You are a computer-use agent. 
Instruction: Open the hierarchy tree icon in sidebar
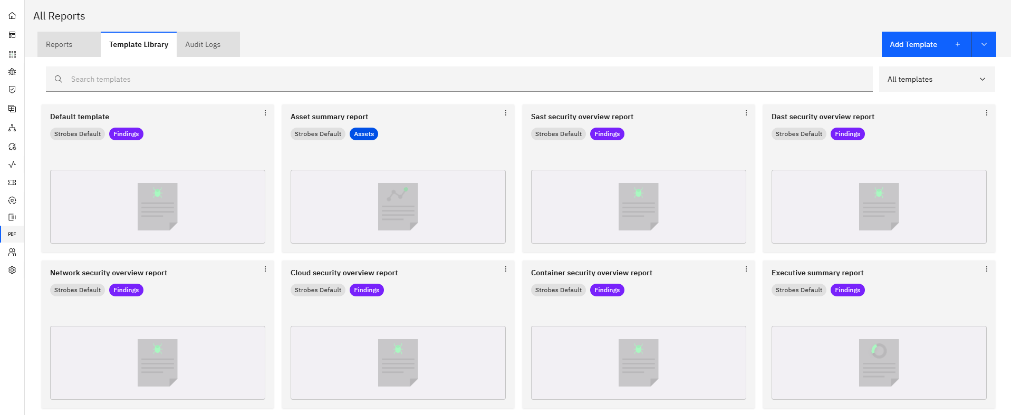click(x=12, y=128)
